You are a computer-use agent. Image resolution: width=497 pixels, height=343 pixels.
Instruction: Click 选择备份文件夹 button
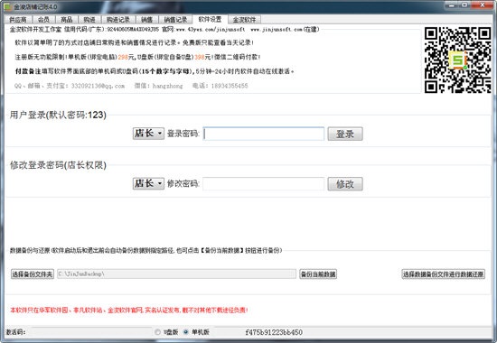pos(33,274)
